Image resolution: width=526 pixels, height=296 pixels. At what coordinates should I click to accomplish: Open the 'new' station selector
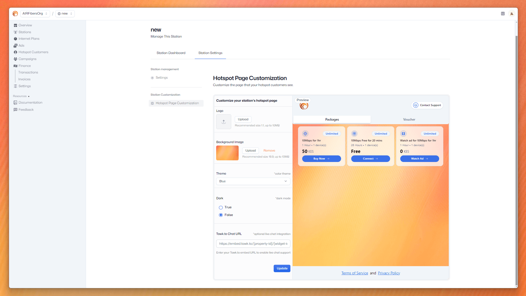(x=65, y=13)
